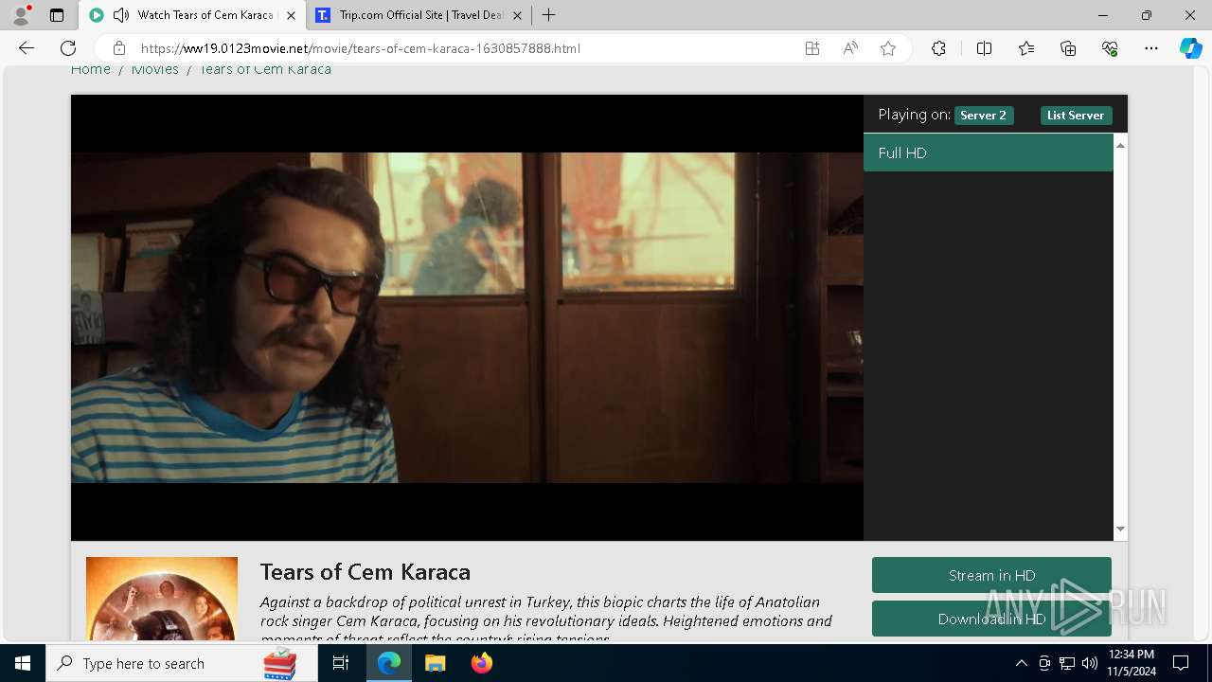
Task: Click the video player frame
Action: pyautogui.click(x=467, y=318)
